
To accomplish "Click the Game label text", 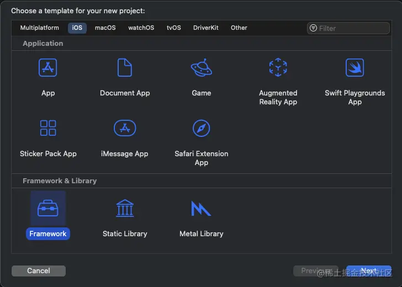I will (202, 93).
